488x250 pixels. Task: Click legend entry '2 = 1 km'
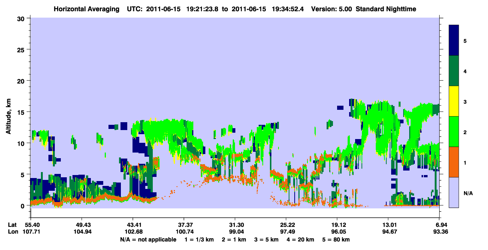234,240
